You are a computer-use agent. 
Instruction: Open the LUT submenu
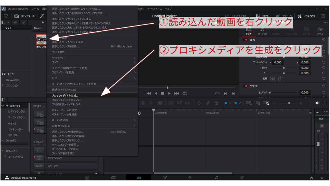92,78
